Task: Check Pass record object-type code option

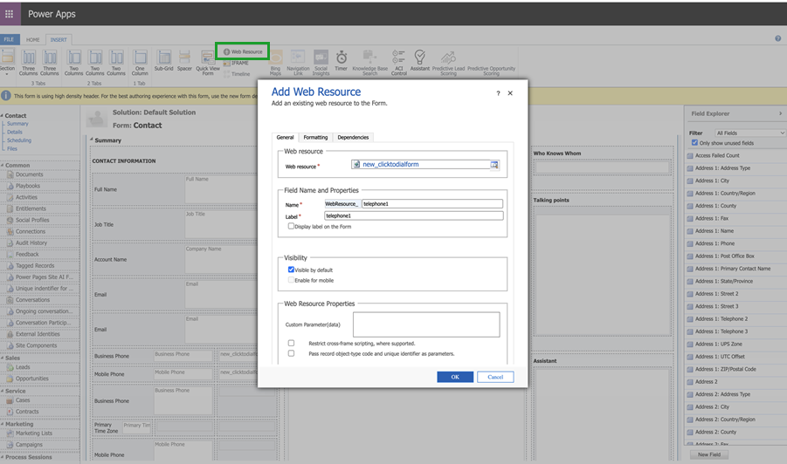Action: click(291, 353)
